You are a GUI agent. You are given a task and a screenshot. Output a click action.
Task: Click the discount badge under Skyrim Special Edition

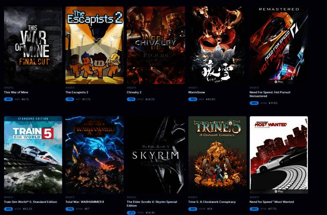click(x=131, y=213)
